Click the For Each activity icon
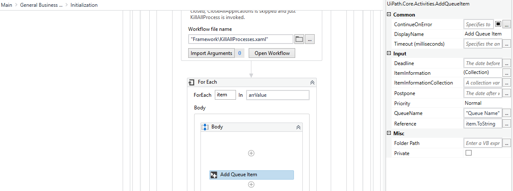Image resolution: width=513 pixels, height=191 pixels. (x=192, y=82)
